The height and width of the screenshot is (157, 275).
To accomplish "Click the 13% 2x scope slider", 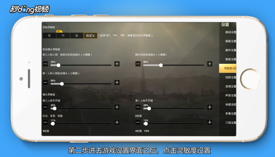I will (174, 124).
